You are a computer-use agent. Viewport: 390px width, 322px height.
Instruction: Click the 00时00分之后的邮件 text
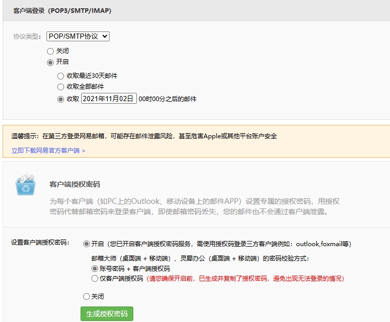(167, 99)
